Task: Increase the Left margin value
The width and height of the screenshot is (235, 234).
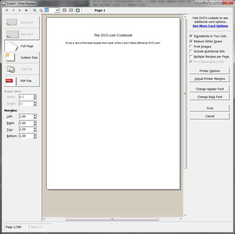Action: click(35, 115)
